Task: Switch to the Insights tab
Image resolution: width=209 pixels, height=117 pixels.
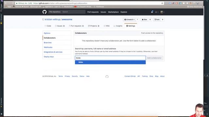Action: 118,26
